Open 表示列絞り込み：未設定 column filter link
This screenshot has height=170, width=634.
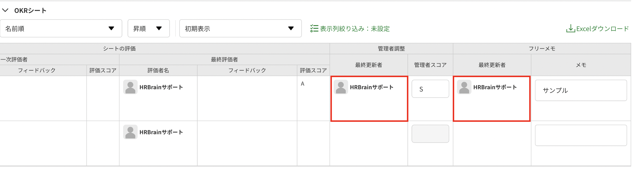[x=355, y=29]
